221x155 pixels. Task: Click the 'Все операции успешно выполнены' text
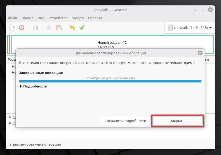pyautogui.click(x=110, y=78)
